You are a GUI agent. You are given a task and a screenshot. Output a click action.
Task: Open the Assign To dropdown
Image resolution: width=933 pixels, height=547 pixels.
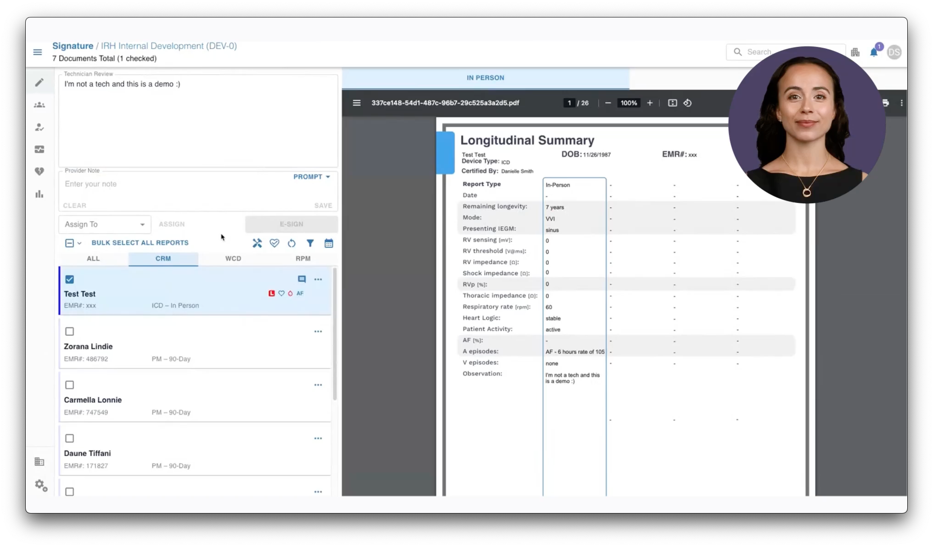pos(105,224)
